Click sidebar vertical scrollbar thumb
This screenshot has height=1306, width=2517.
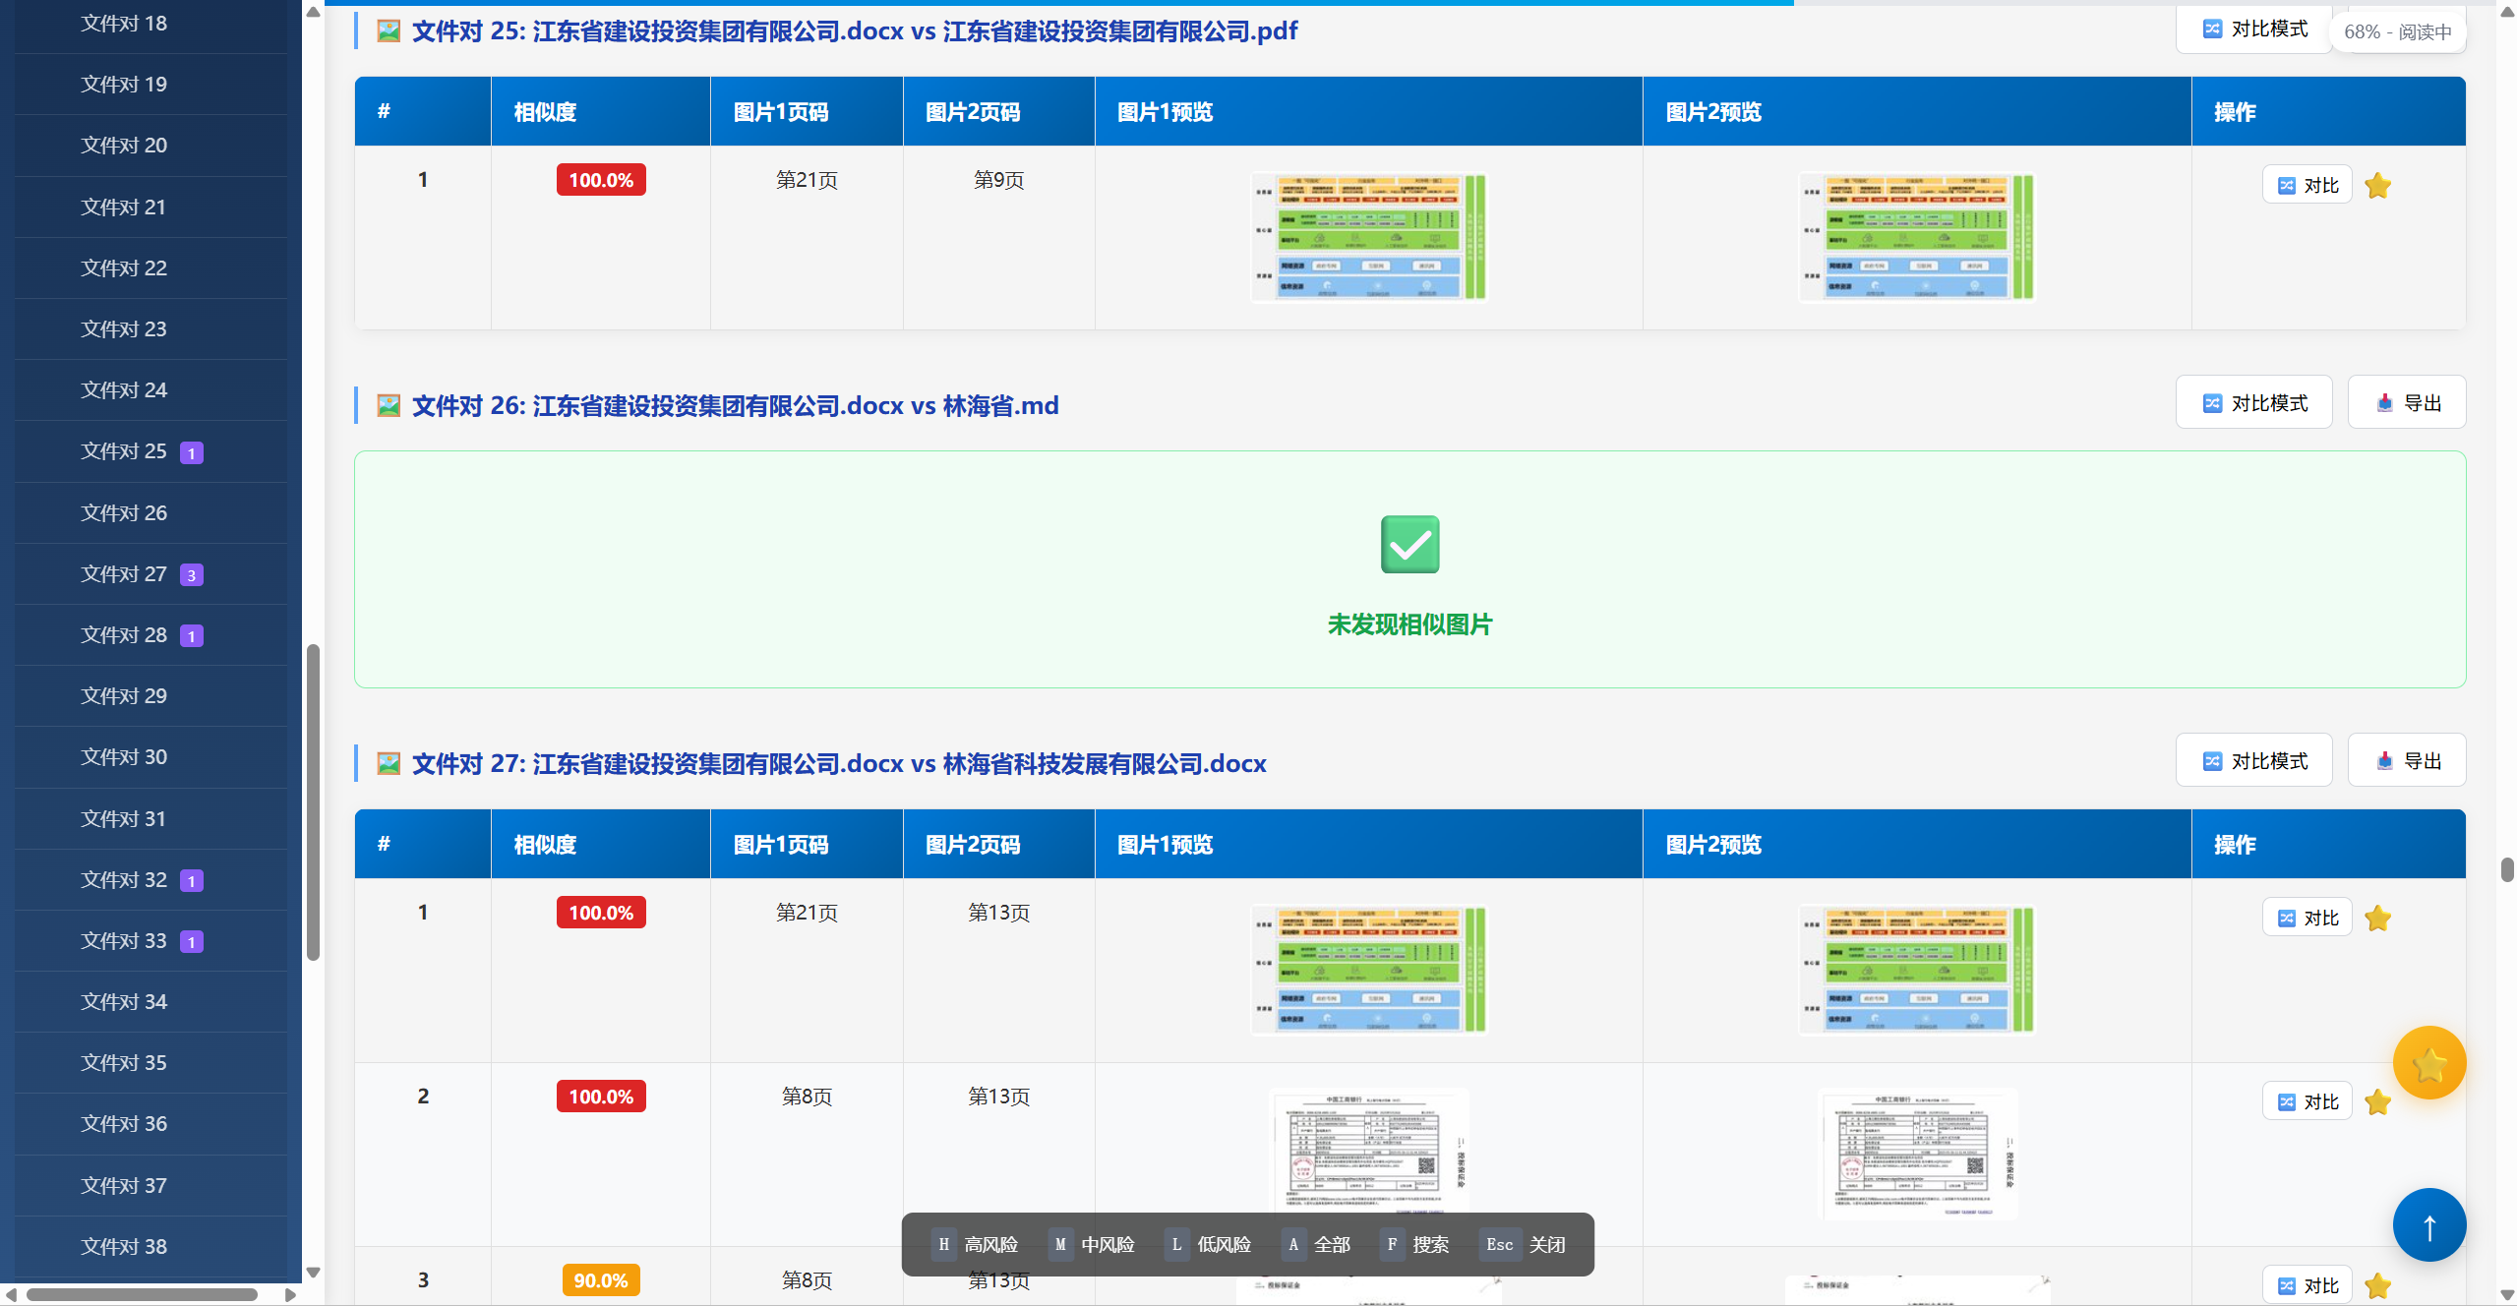[313, 801]
